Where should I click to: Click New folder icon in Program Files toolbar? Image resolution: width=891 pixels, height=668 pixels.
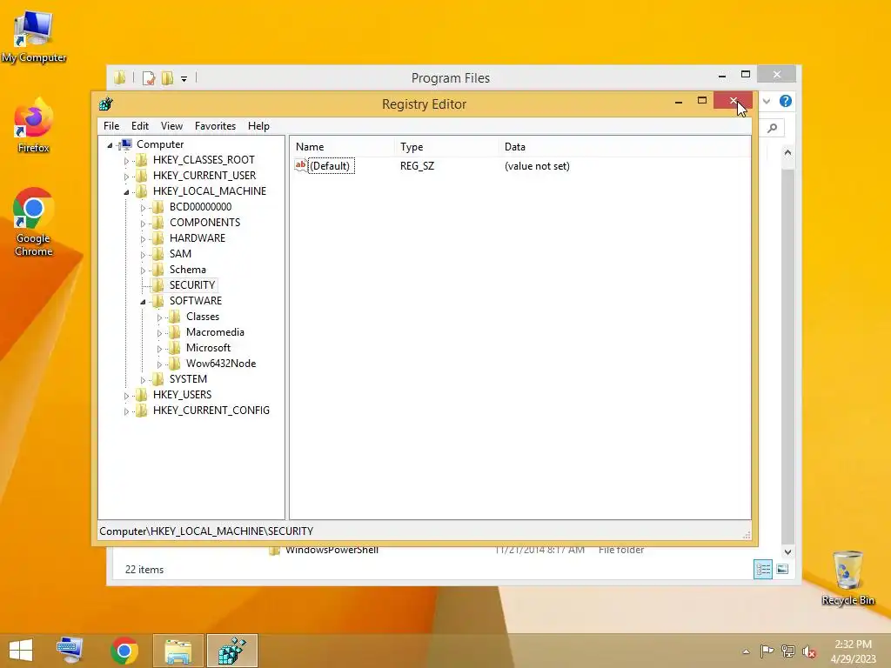point(167,78)
